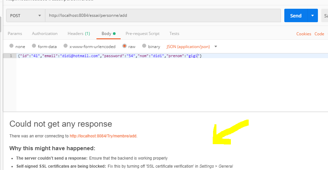The height and width of the screenshot is (170, 328).
Task: Go to the Tests tab
Action: pos(174,34)
